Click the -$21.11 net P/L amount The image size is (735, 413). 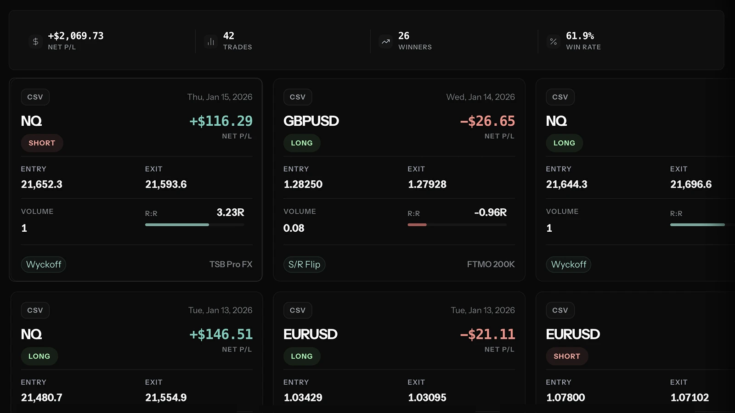click(487, 335)
